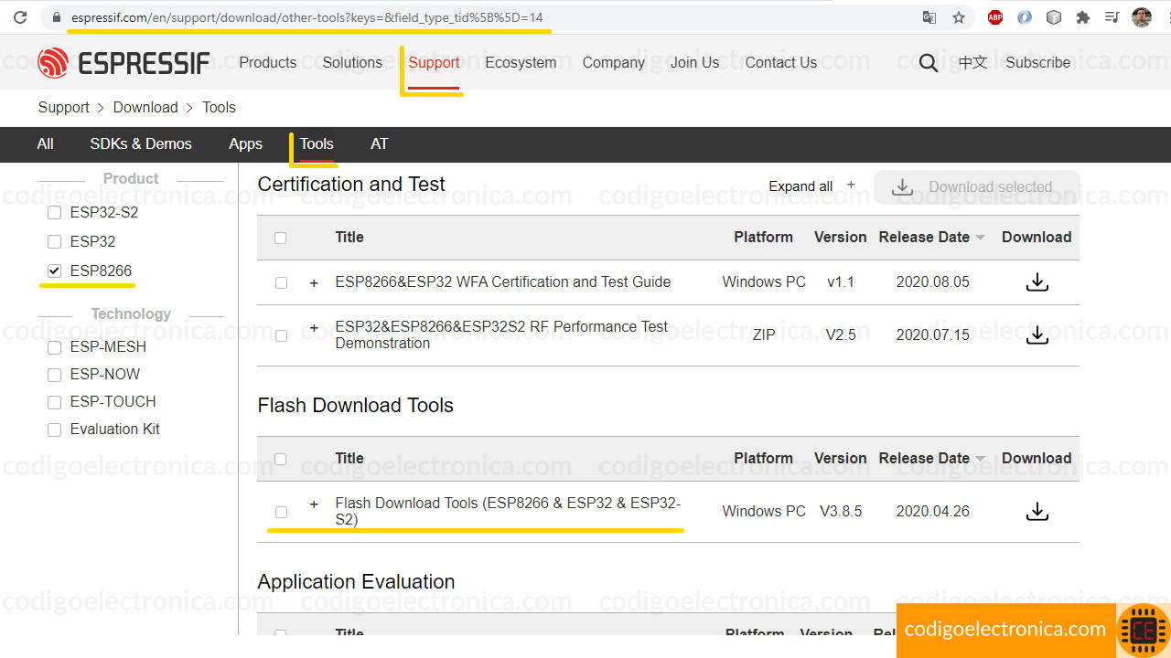
Task: Click the browser address bar URL
Action: pyautogui.click(x=307, y=17)
